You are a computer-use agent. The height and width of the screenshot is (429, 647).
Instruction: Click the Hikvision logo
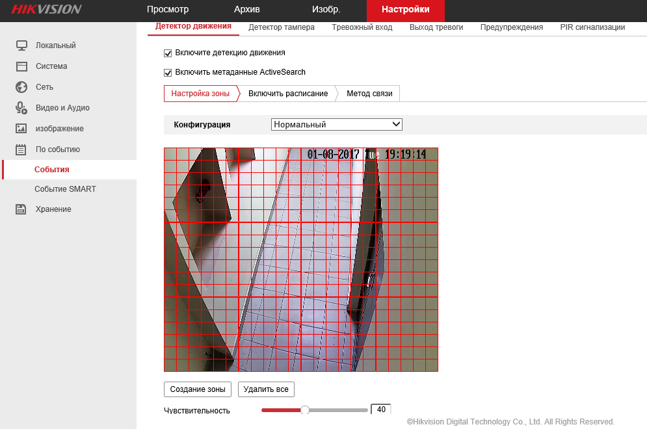(x=46, y=10)
